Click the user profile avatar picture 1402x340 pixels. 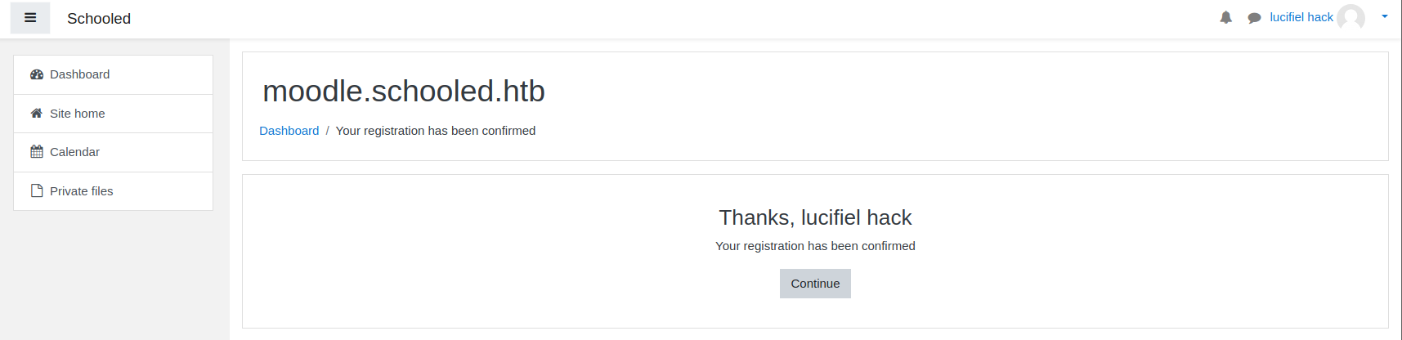1351,17
